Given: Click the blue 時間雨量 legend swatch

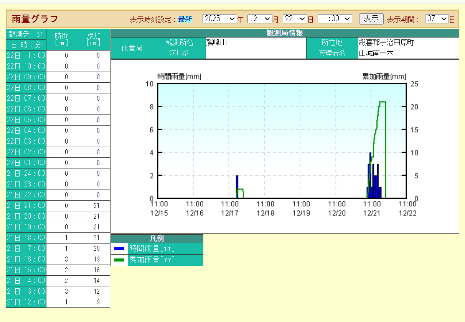Looking at the screenshot, I should point(119,248).
